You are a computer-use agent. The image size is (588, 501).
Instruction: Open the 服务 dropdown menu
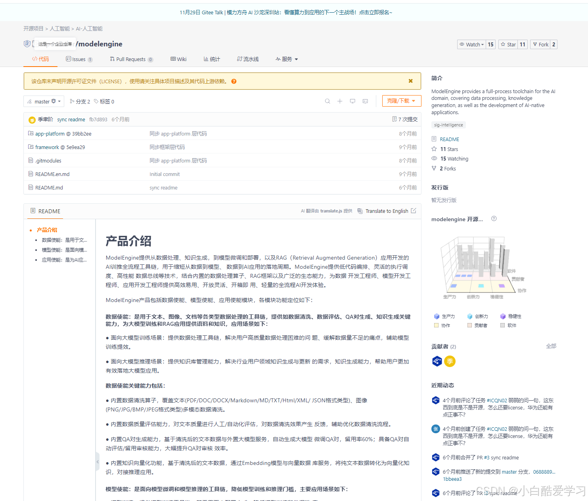287,59
